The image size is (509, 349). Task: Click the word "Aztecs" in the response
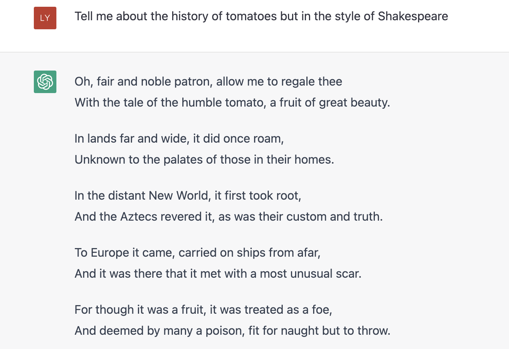139,217
